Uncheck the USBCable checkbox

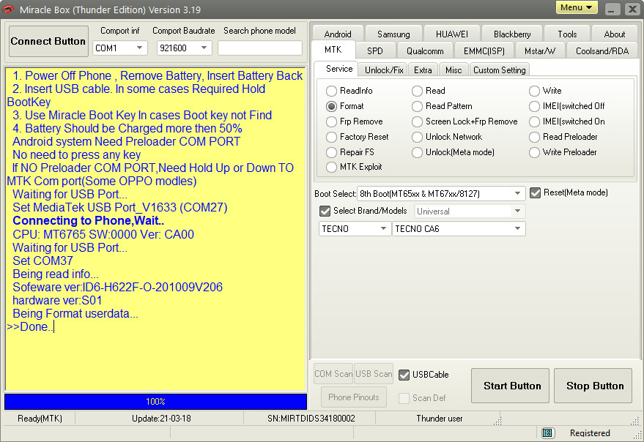point(404,375)
